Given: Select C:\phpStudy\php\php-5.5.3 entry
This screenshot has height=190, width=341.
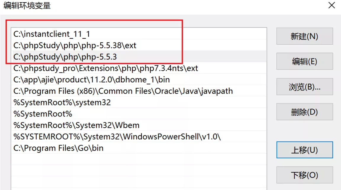Looking at the screenshot, I should pyautogui.click(x=139, y=57).
